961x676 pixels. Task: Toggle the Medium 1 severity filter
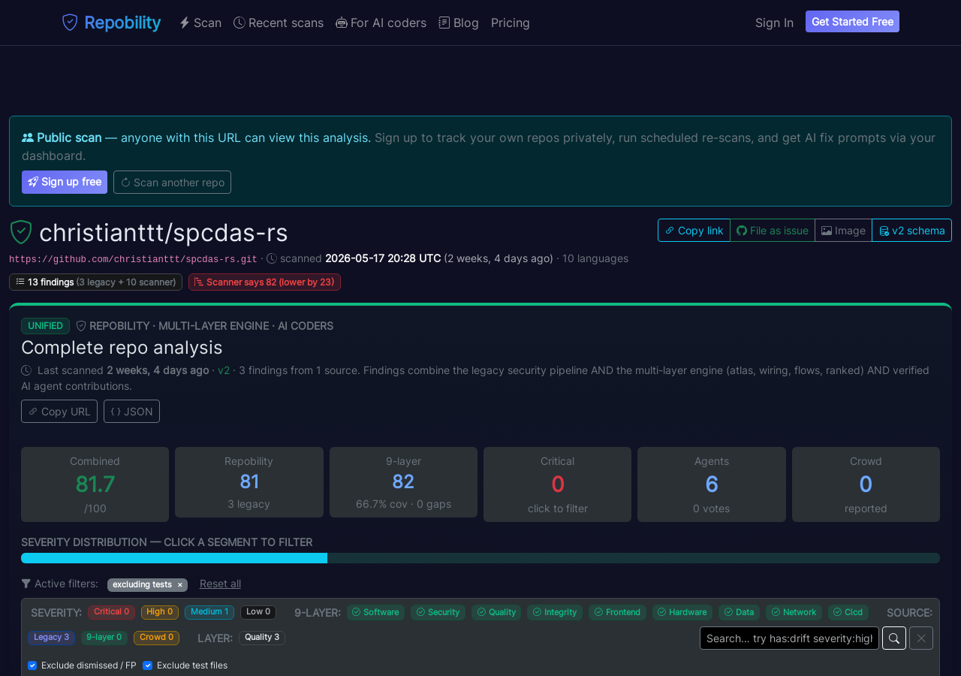tap(209, 612)
